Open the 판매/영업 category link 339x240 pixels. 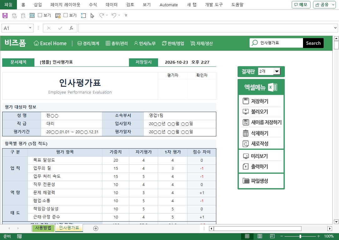pos(173,43)
